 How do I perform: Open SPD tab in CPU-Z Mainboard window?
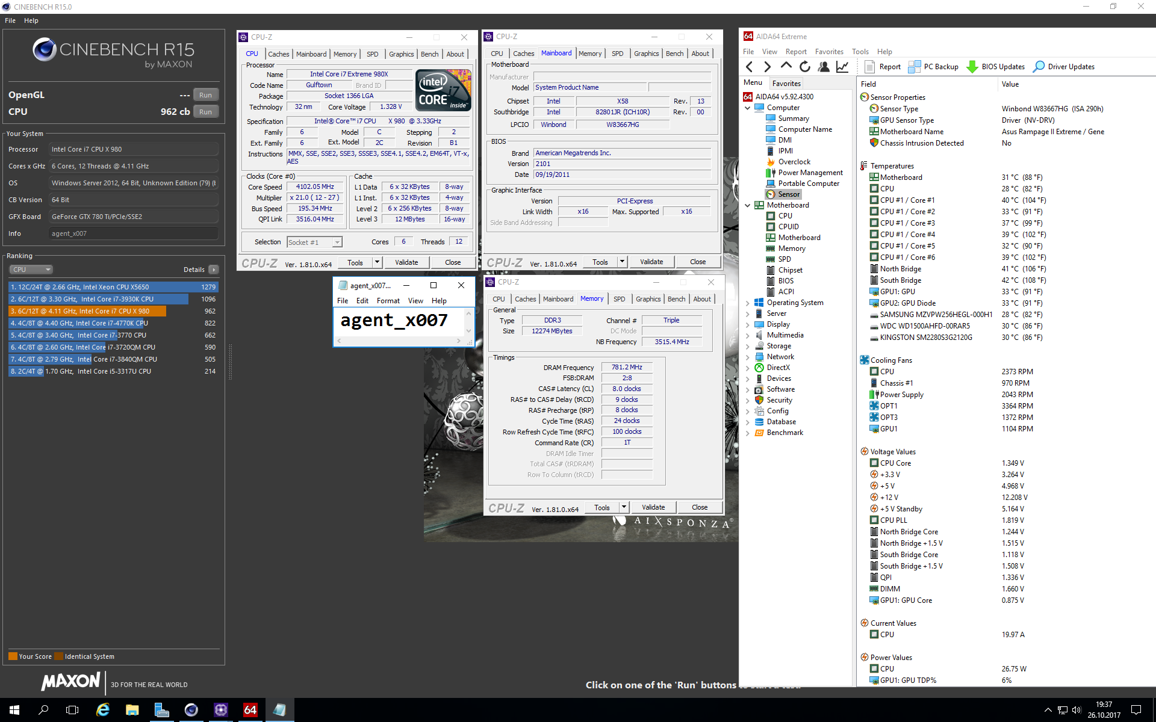point(617,54)
